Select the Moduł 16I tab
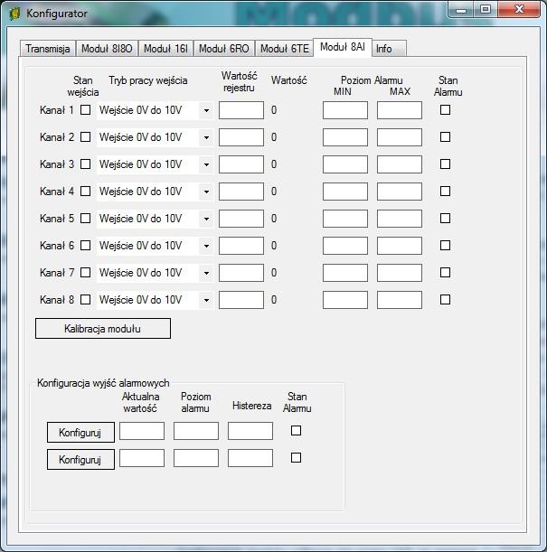Screen dimensions: 547x552 point(165,49)
